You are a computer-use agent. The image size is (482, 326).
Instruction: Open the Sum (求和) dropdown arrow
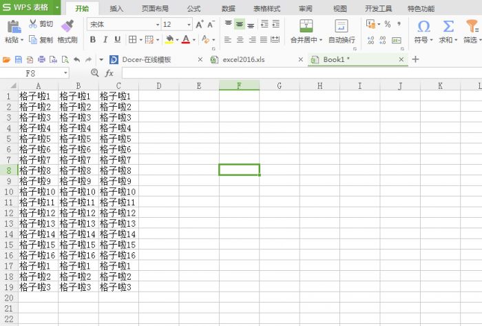click(x=456, y=40)
